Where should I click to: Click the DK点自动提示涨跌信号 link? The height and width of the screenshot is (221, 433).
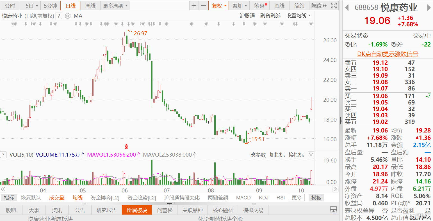[388, 54]
